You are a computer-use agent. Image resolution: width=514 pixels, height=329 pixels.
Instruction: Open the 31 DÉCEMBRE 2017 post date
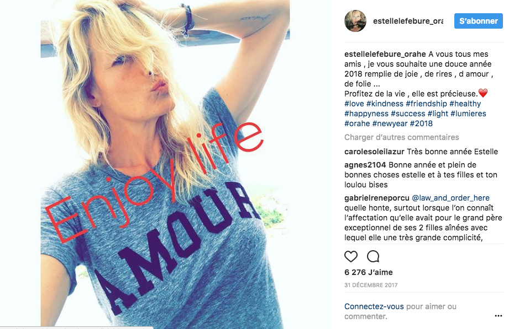click(371, 285)
